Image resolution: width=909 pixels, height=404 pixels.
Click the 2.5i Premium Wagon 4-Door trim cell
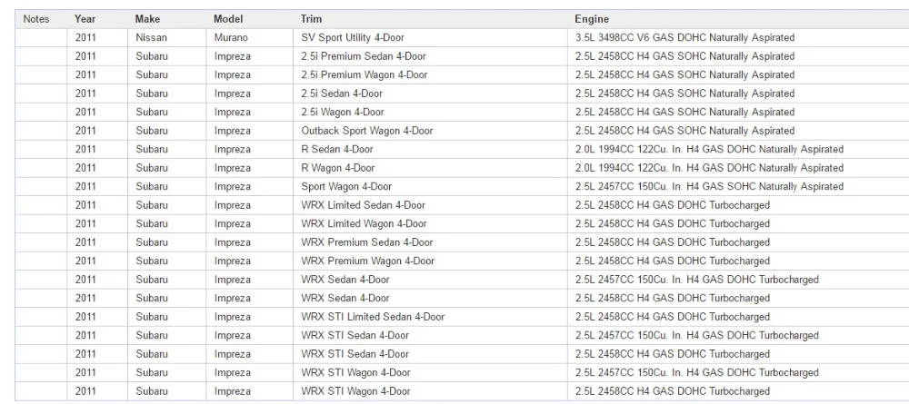(x=430, y=74)
